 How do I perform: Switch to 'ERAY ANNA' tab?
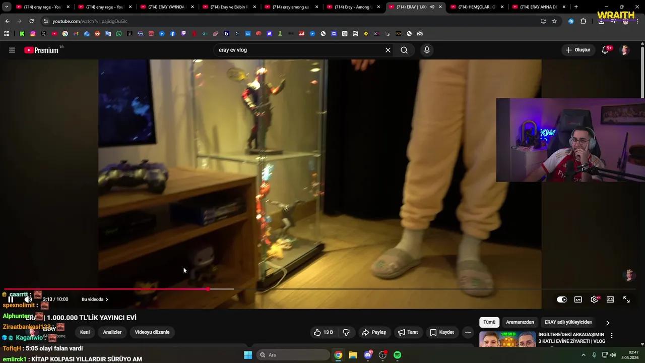click(x=540, y=7)
